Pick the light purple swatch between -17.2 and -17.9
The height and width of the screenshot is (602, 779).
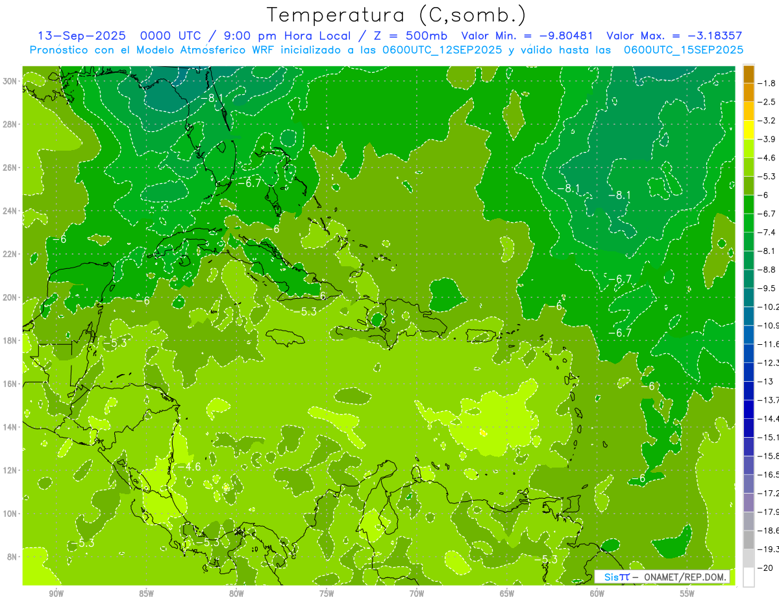pos(748,503)
